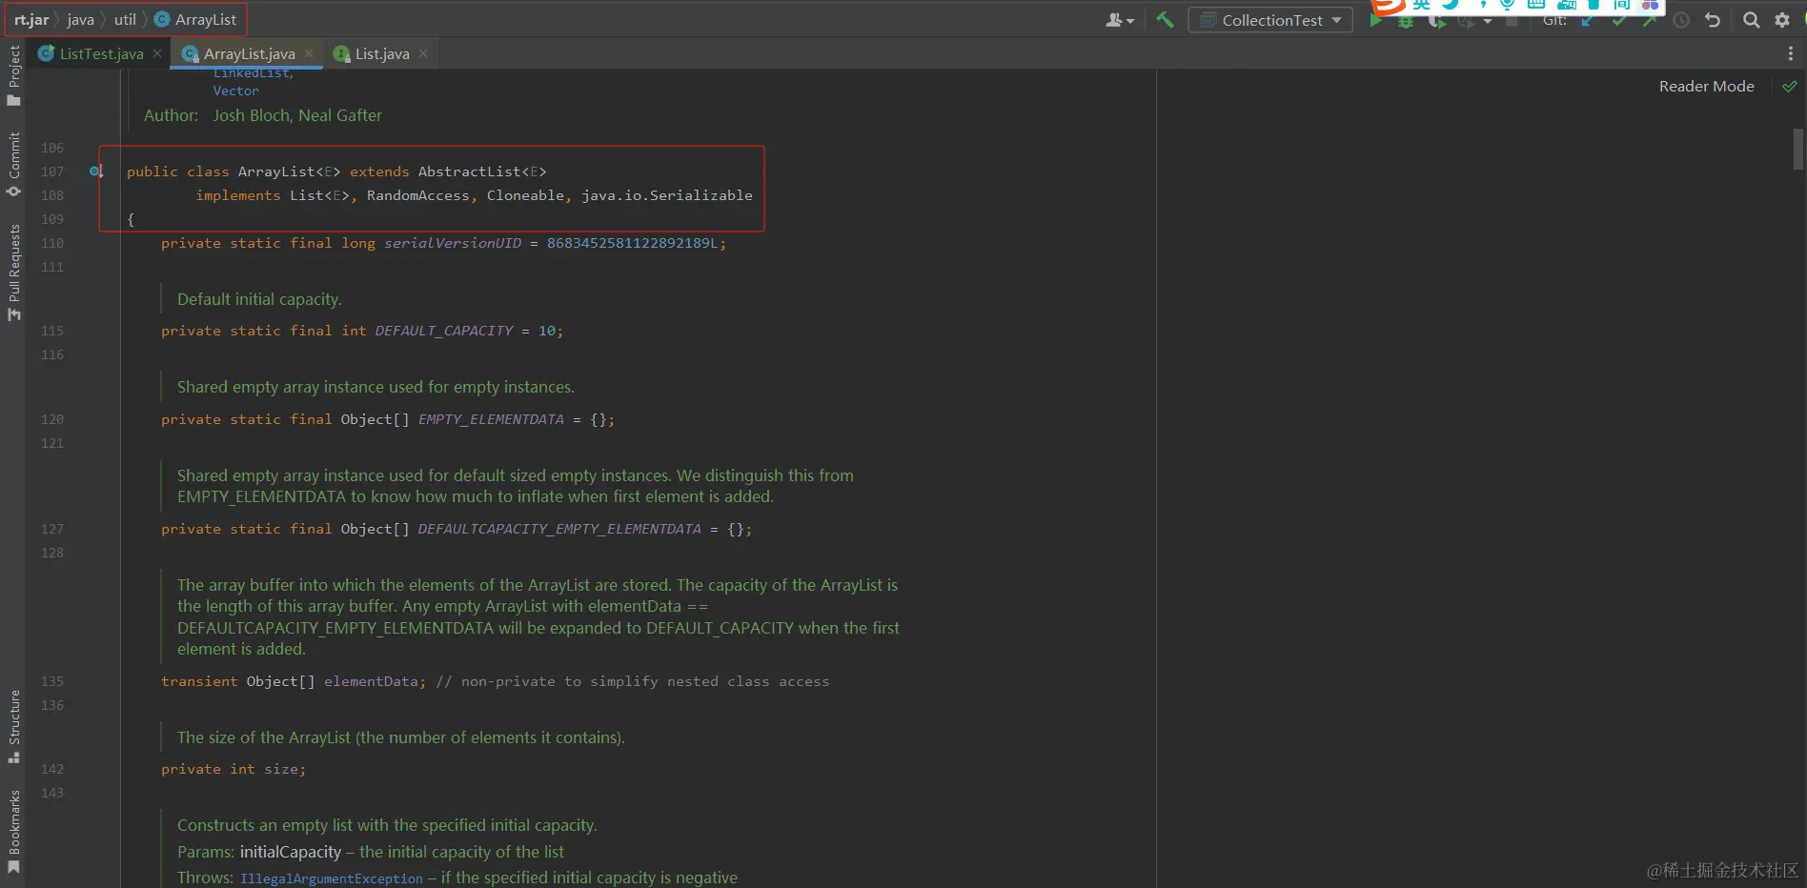
Task: Click gutter line number 127
Action: pos(52,530)
